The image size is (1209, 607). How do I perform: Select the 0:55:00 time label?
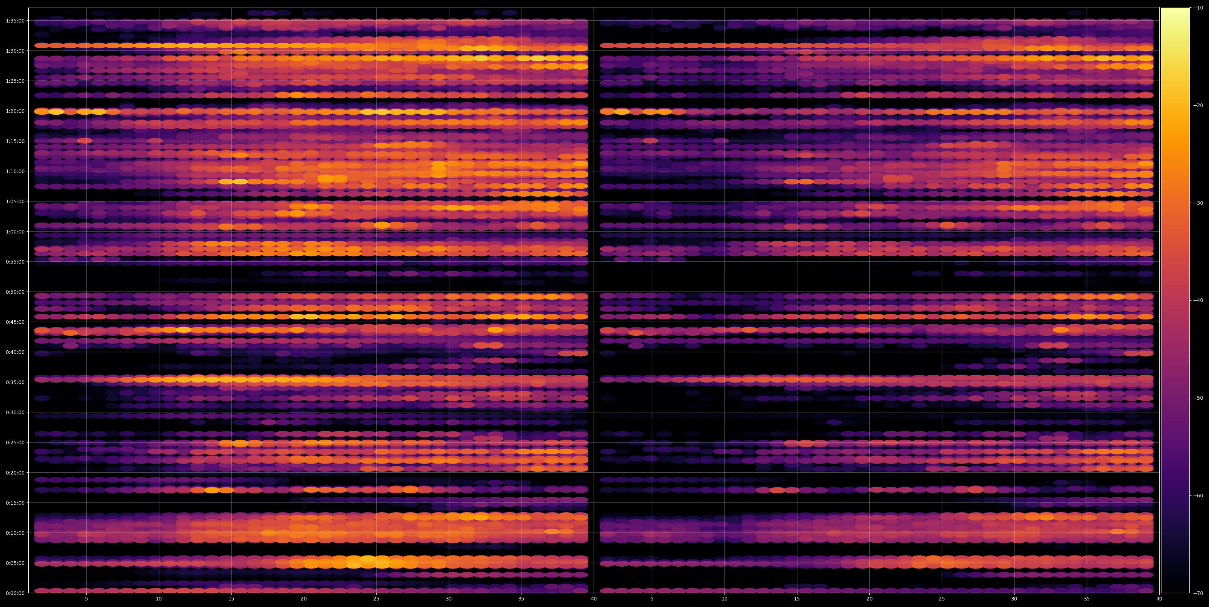(15, 261)
